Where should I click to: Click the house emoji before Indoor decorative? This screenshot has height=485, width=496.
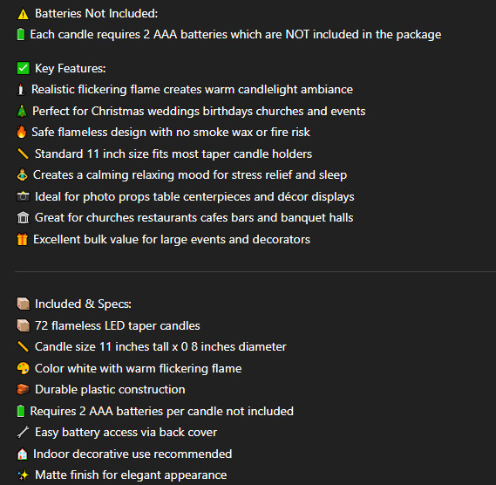pyautogui.click(x=22, y=454)
